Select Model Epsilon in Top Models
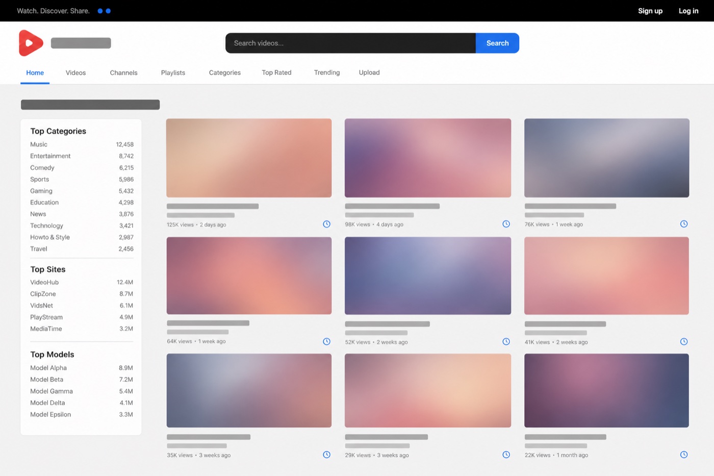Image resolution: width=714 pixels, height=476 pixels. [x=50, y=415]
